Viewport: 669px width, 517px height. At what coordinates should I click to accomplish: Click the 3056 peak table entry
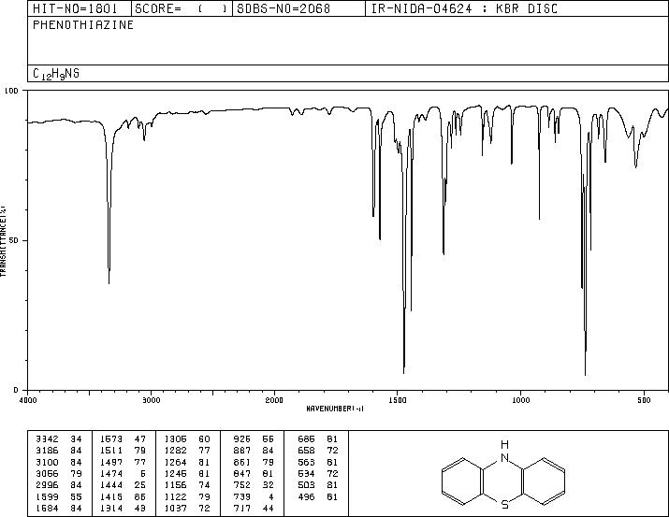pos(58,473)
